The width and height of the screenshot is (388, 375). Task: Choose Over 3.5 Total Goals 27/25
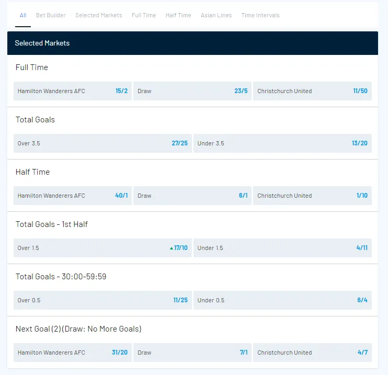102,143
